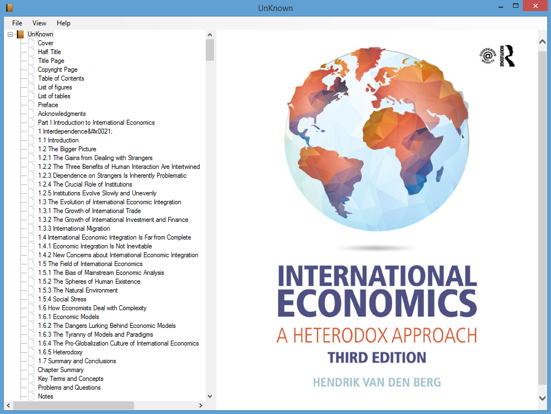
Task: Click the tree panel horizontal scrollbar thumb
Action: tap(73, 405)
